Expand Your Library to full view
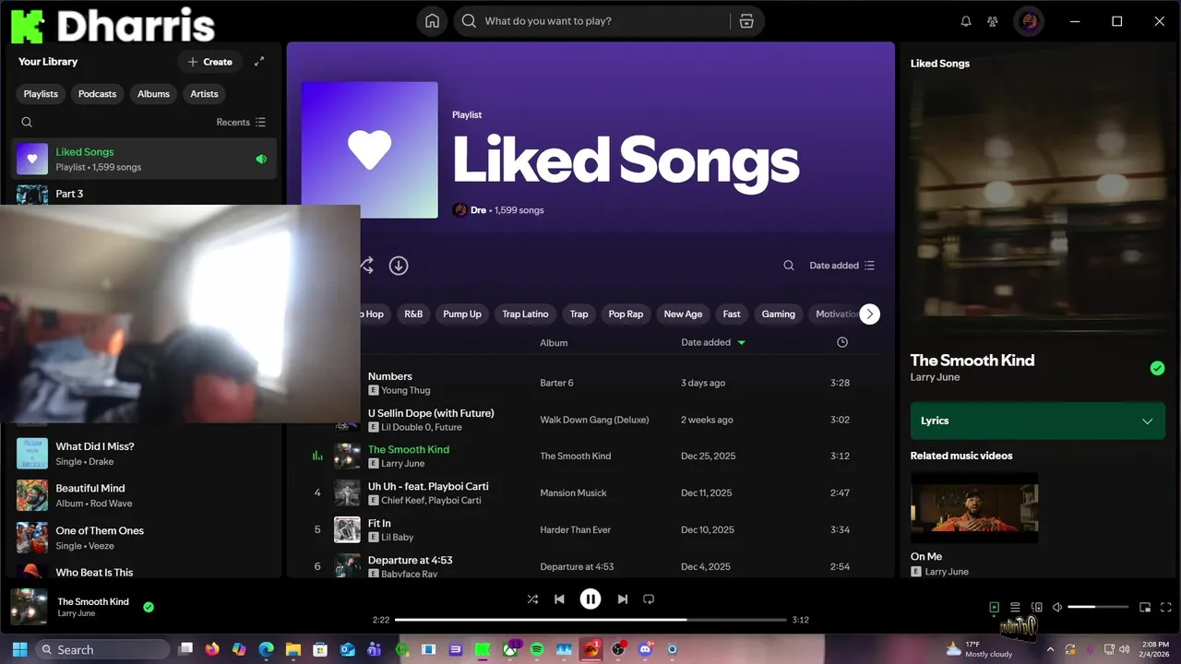 pyautogui.click(x=259, y=62)
